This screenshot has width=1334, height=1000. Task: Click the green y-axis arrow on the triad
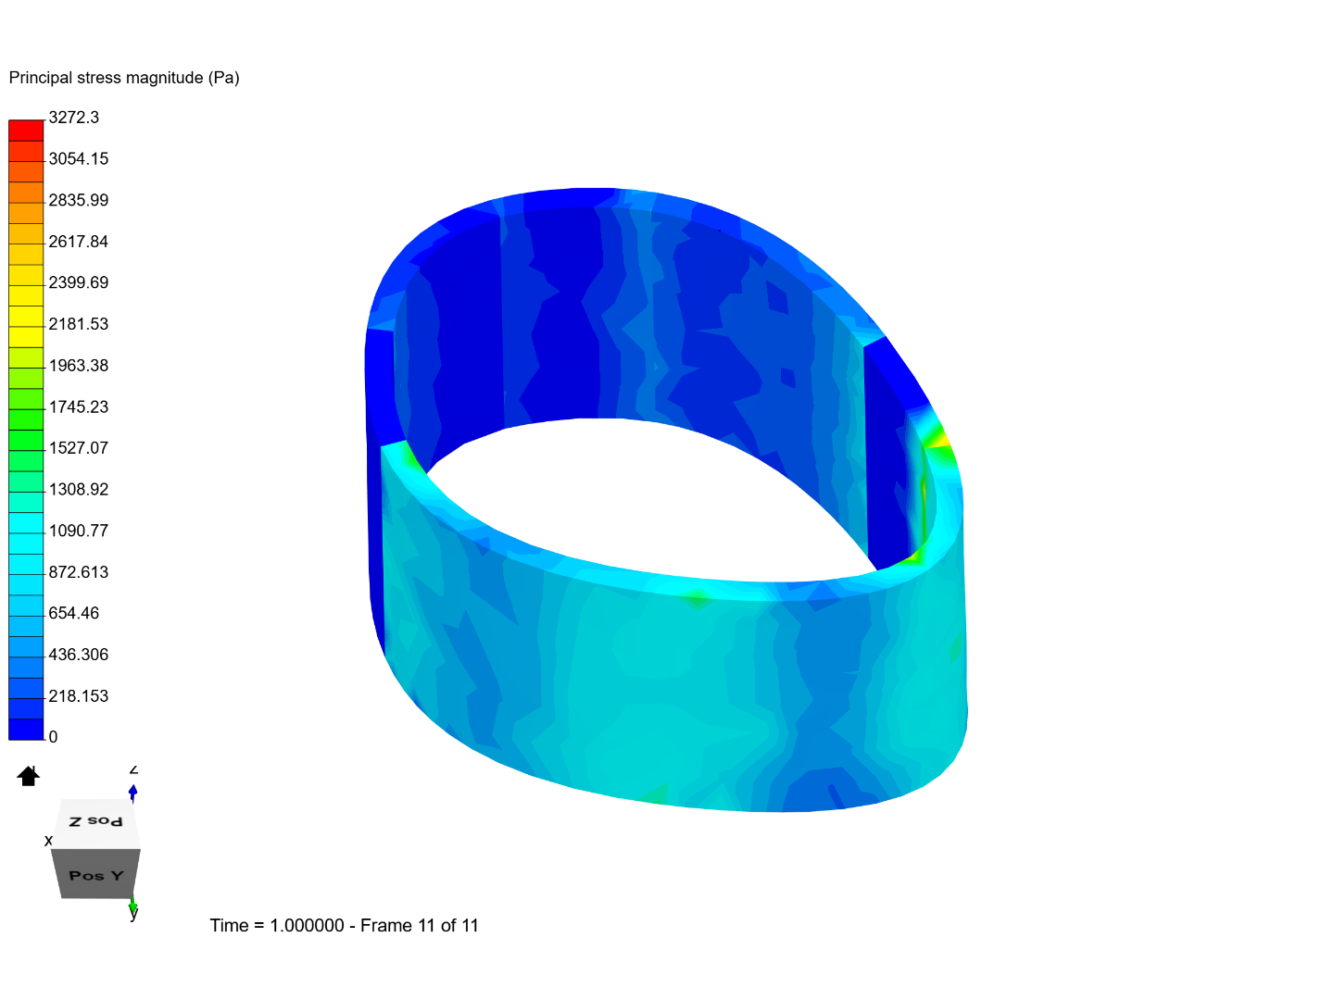pos(133,905)
